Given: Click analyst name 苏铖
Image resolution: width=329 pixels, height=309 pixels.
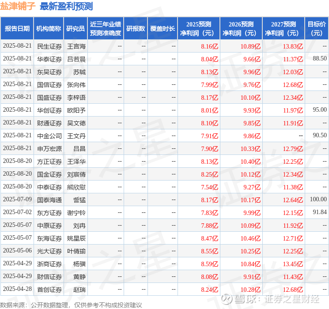Looking at the screenshot, I should [79, 72].
